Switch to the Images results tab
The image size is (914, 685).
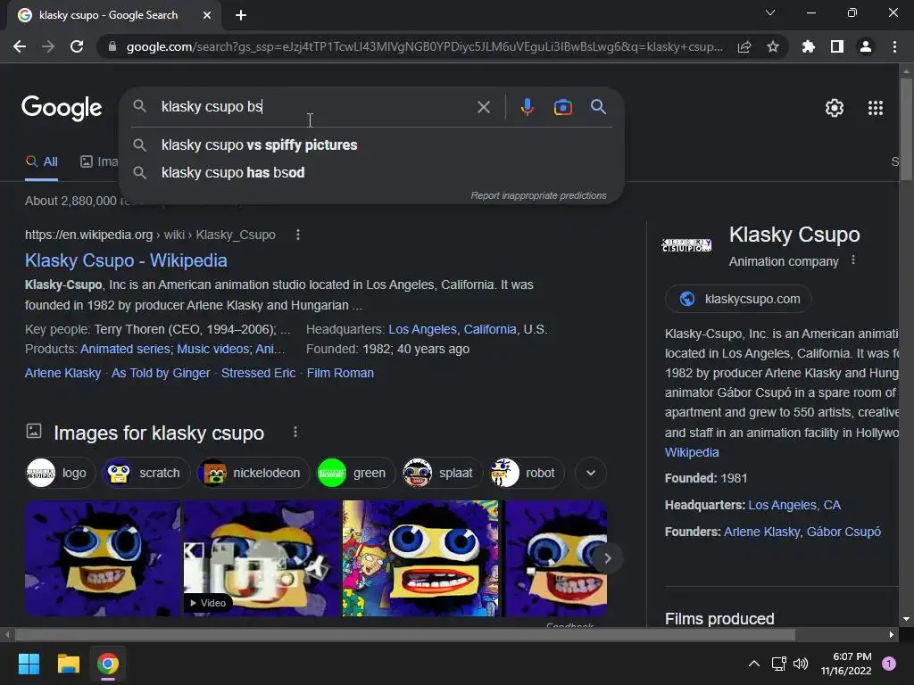click(x=99, y=162)
